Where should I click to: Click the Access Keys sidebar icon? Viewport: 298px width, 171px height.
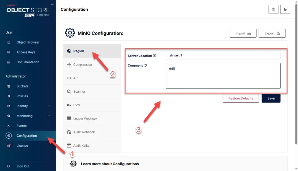[9, 52]
